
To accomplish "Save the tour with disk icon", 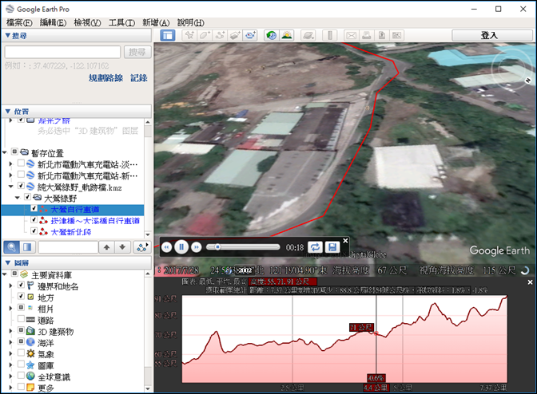I will [332, 247].
